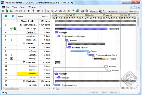This screenshot has height=95, width=142.
Task: Click the Gantt scroll-left arrow
Action: pyautogui.click(x=54, y=88)
